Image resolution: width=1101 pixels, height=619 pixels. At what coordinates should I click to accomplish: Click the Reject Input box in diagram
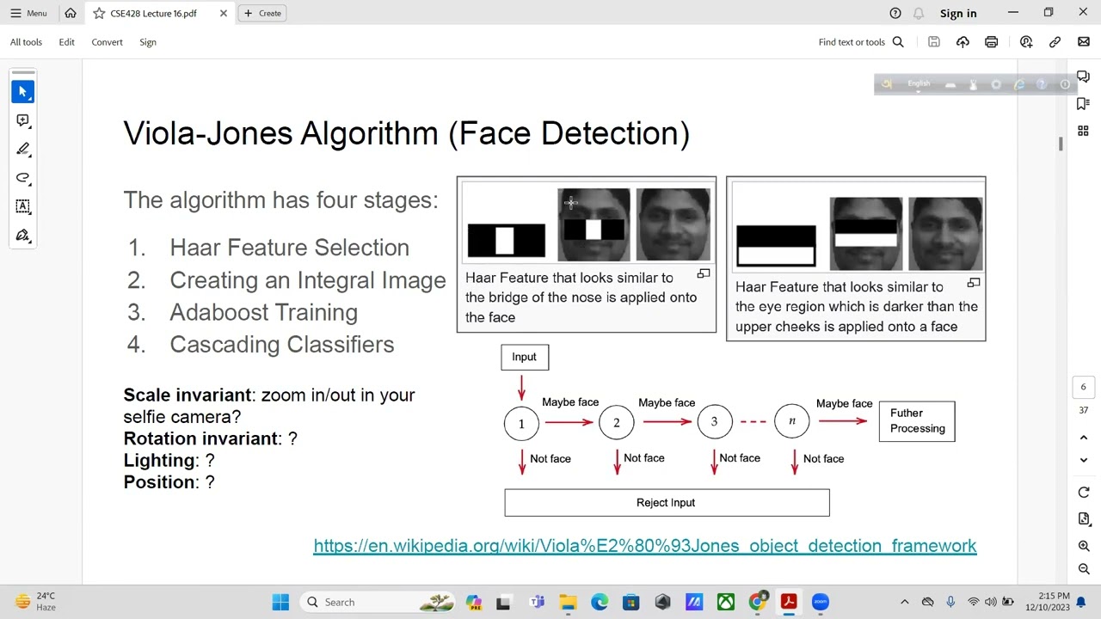(x=667, y=503)
